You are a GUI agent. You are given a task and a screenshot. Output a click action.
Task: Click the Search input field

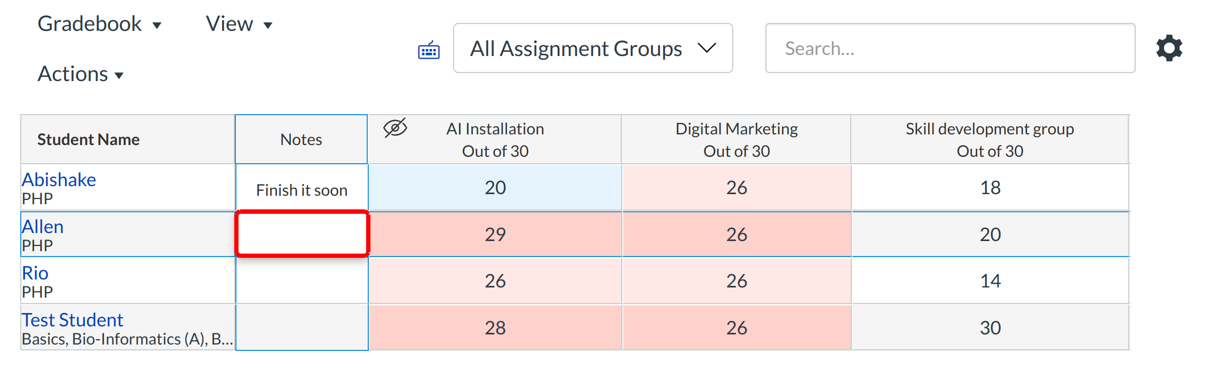point(949,49)
